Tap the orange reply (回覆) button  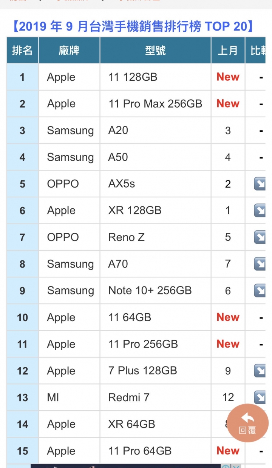[248, 423]
